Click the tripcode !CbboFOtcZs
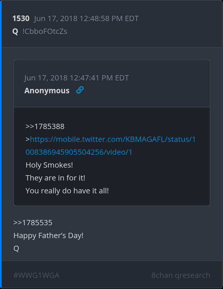Viewport: 223px width, 289px height. point(45,31)
